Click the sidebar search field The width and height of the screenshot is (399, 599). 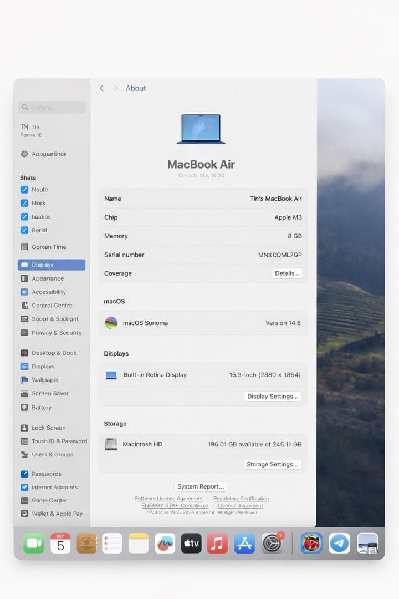click(x=52, y=108)
